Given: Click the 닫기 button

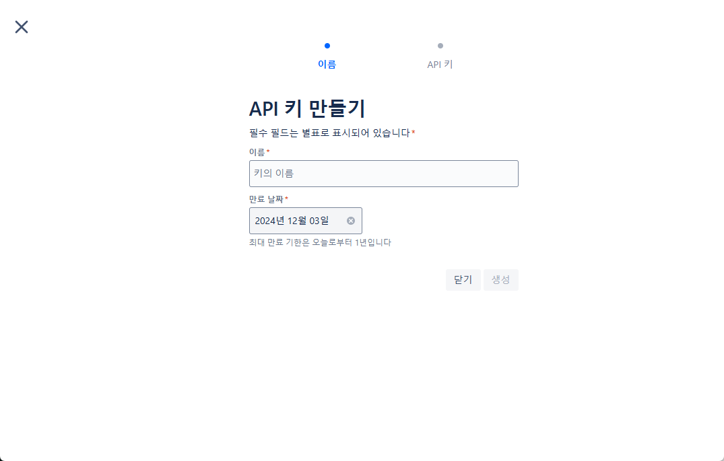Looking at the screenshot, I should point(463,280).
